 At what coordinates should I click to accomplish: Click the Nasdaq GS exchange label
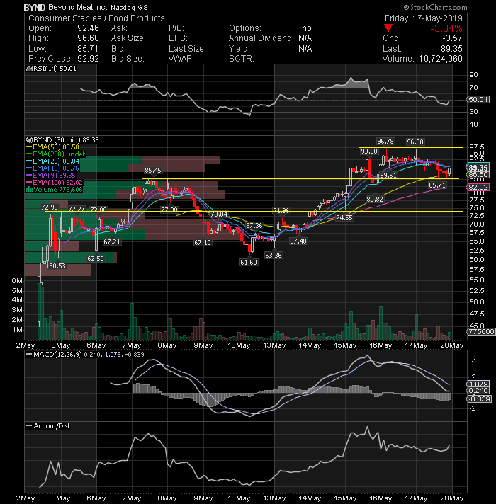tap(129, 7)
